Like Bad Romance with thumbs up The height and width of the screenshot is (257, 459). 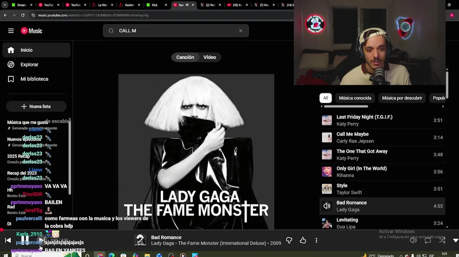pos(303,240)
